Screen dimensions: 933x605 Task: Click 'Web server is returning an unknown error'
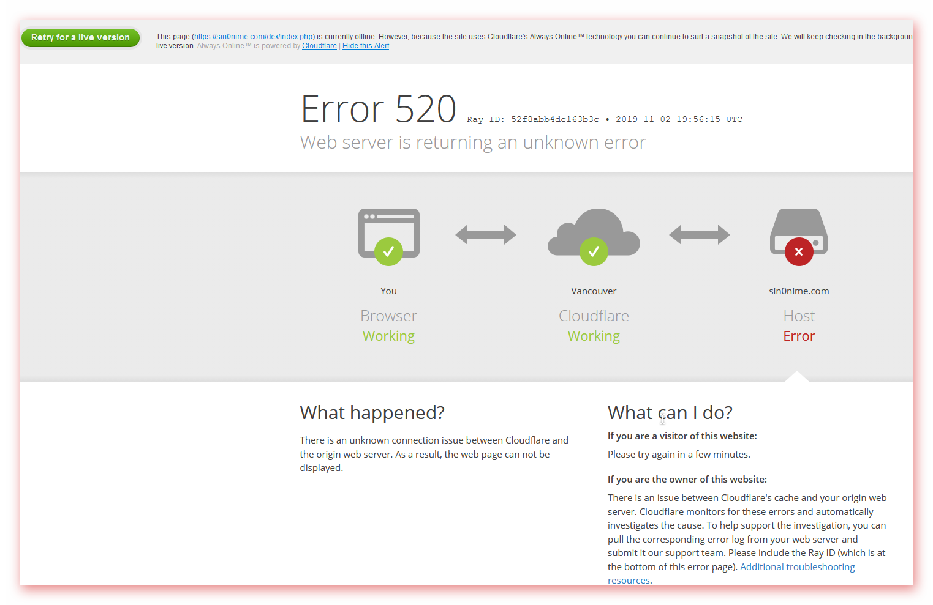pos(473,143)
